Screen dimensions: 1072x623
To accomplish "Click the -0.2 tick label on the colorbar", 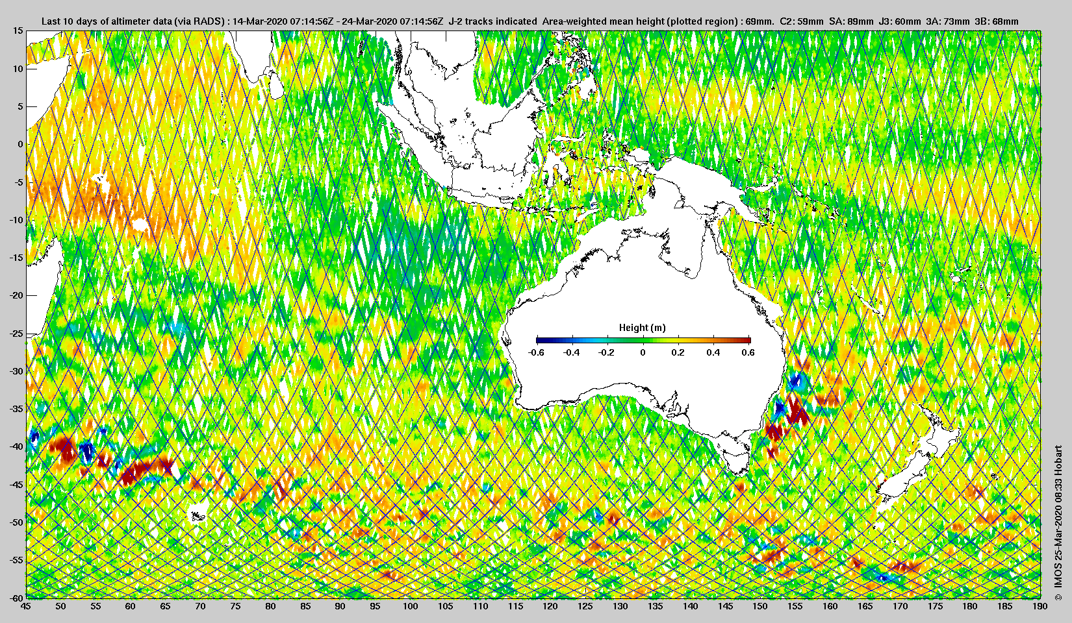I will click(x=606, y=352).
